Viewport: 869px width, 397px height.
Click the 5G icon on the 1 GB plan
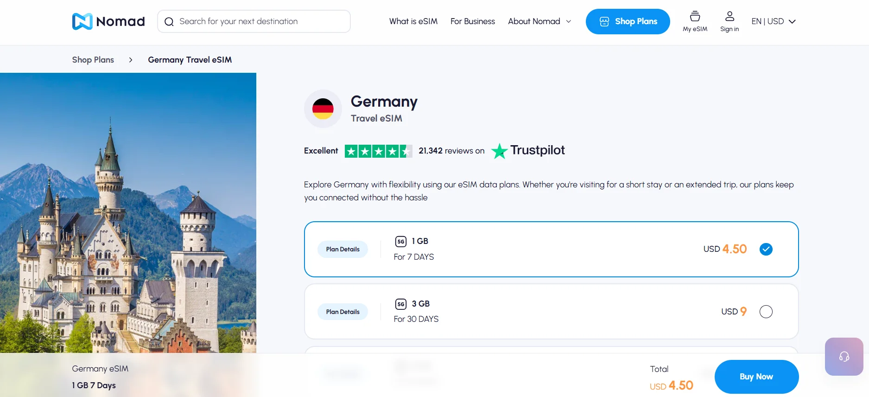[400, 241]
